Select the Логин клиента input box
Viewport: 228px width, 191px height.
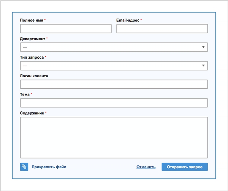click(x=114, y=84)
